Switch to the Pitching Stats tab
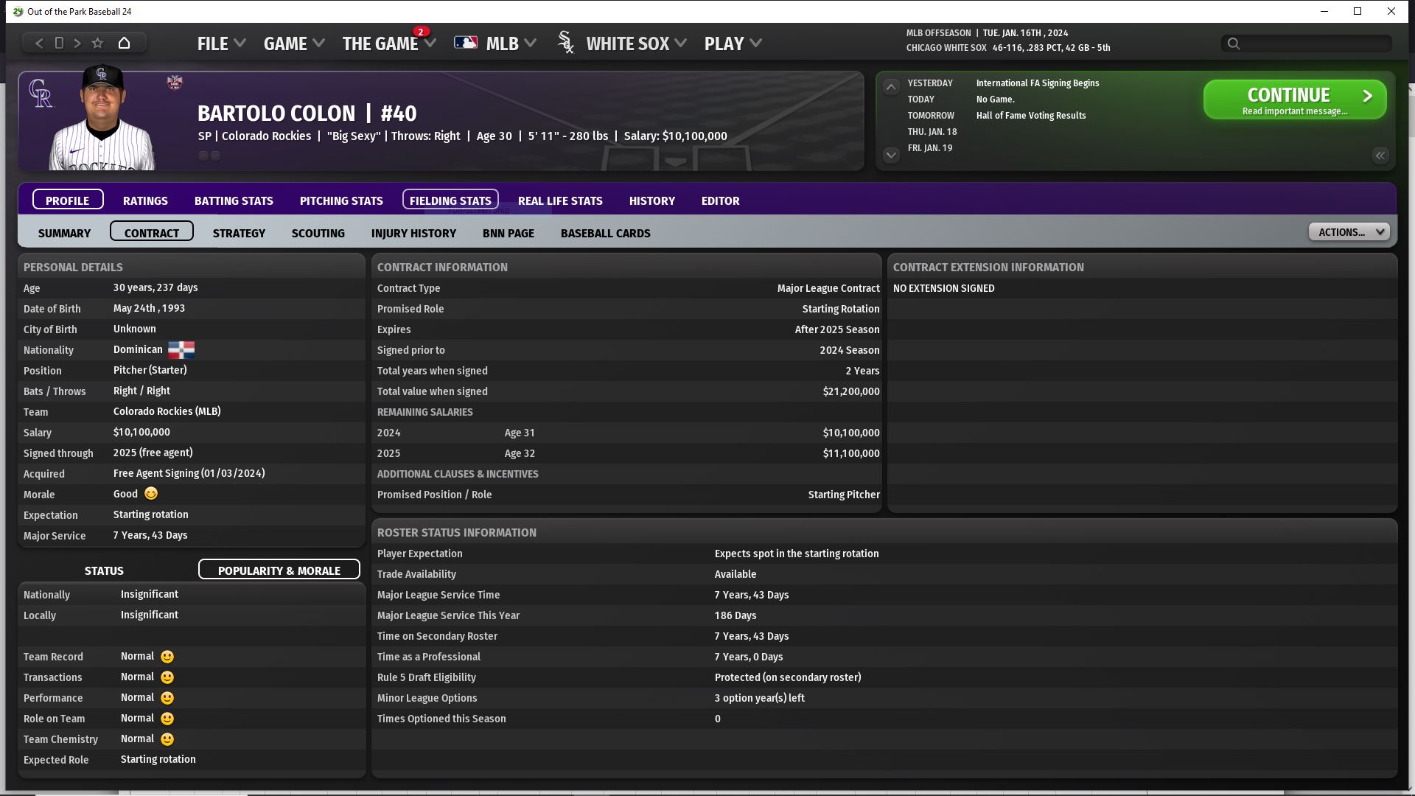This screenshot has width=1415, height=796. coord(340,200)
